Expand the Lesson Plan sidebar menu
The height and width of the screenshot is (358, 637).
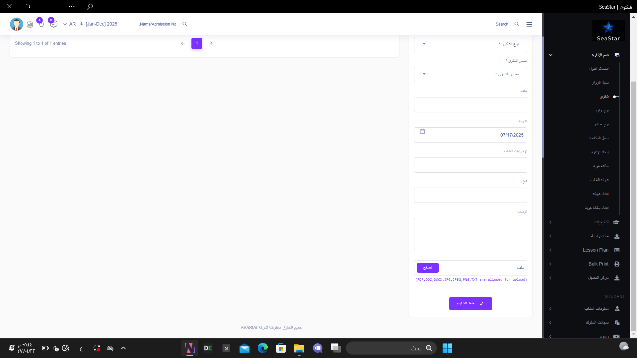596,250
